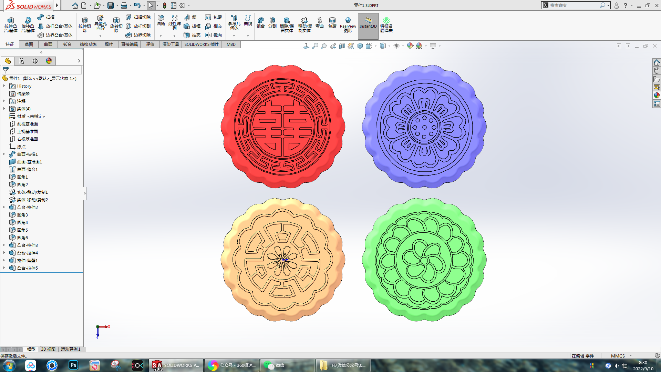Select the Extruded Cut (拉伸切除) tool
The image size is (661, 372).
point(84,25)
